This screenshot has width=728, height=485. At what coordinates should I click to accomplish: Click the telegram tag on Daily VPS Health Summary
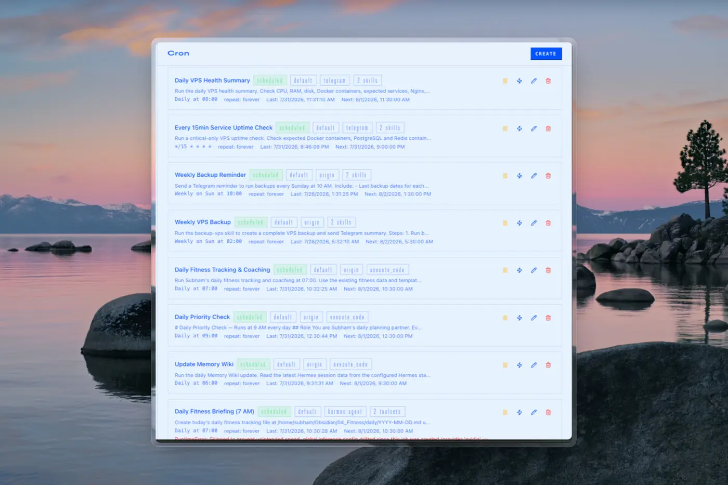tap(334, 81)
